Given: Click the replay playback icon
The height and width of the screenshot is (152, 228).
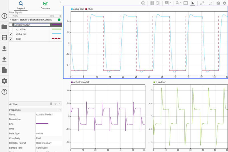Looking at the screenshot, I should [x=143, y=3].
